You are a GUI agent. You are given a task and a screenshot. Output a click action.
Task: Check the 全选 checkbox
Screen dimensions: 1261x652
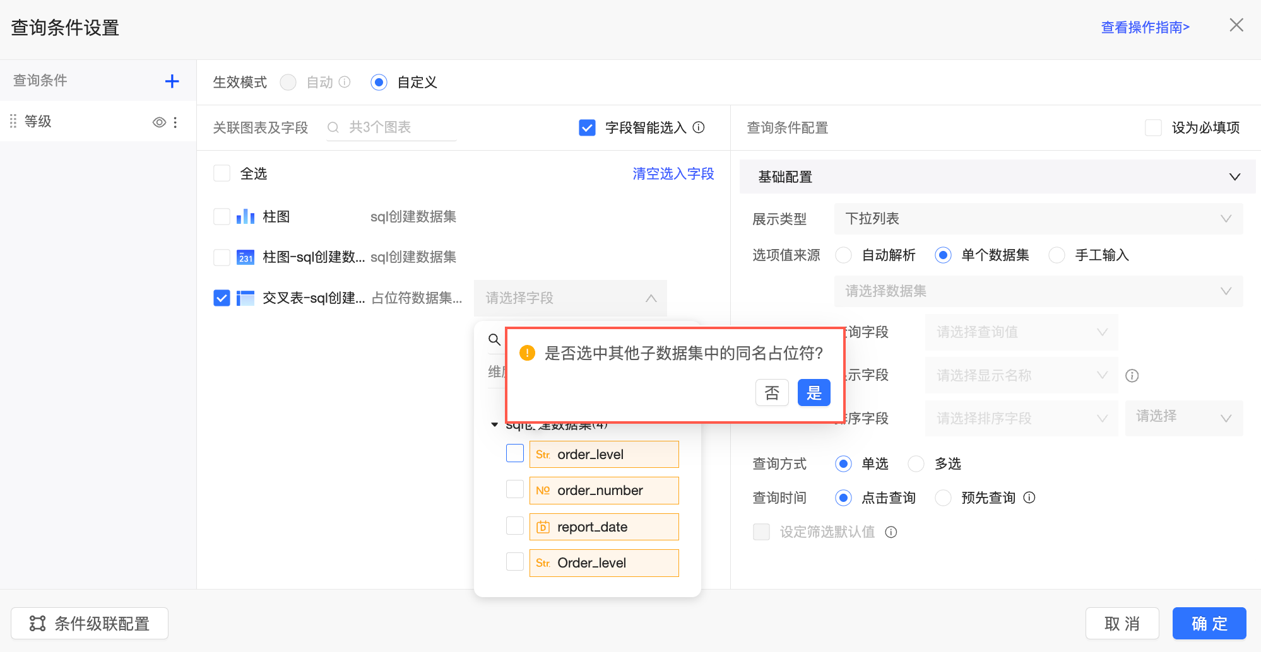pos(222,173)
